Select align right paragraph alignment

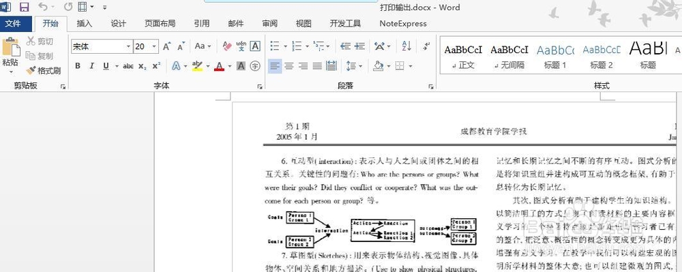[303, 66]
